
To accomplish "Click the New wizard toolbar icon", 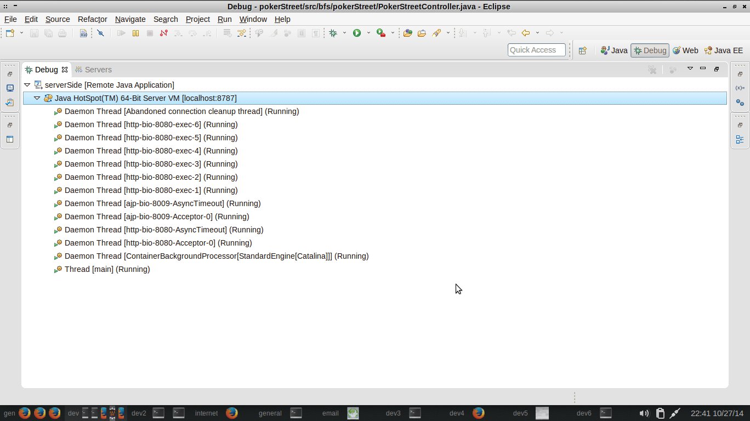I will coord(10,33).
